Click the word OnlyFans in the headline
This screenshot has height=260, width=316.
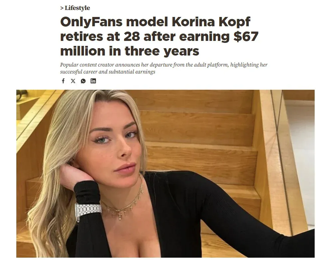point(91,22)
